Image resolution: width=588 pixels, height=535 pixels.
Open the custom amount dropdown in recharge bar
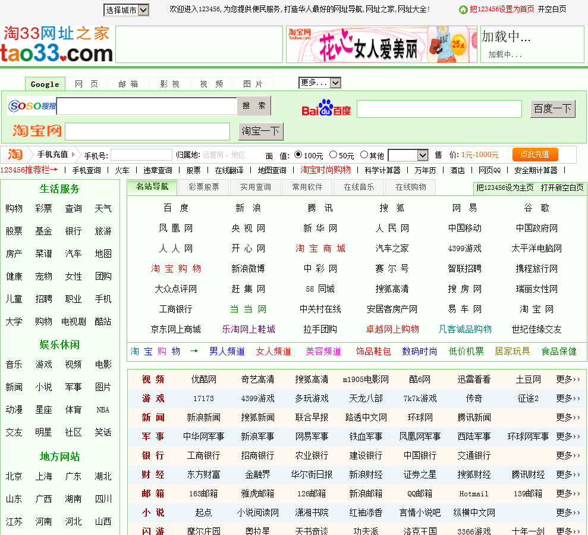click(408, 155)
